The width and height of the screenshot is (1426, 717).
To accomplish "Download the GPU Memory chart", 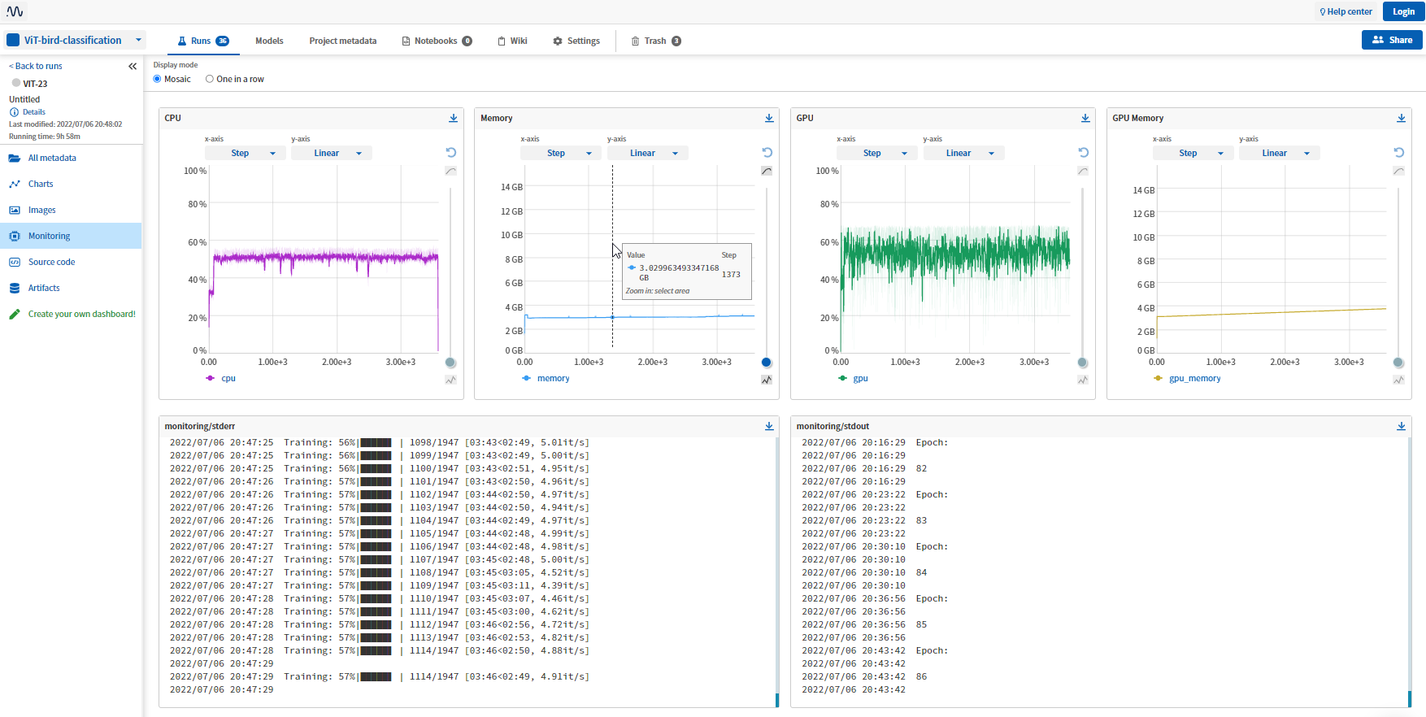I will [1401, 119].
